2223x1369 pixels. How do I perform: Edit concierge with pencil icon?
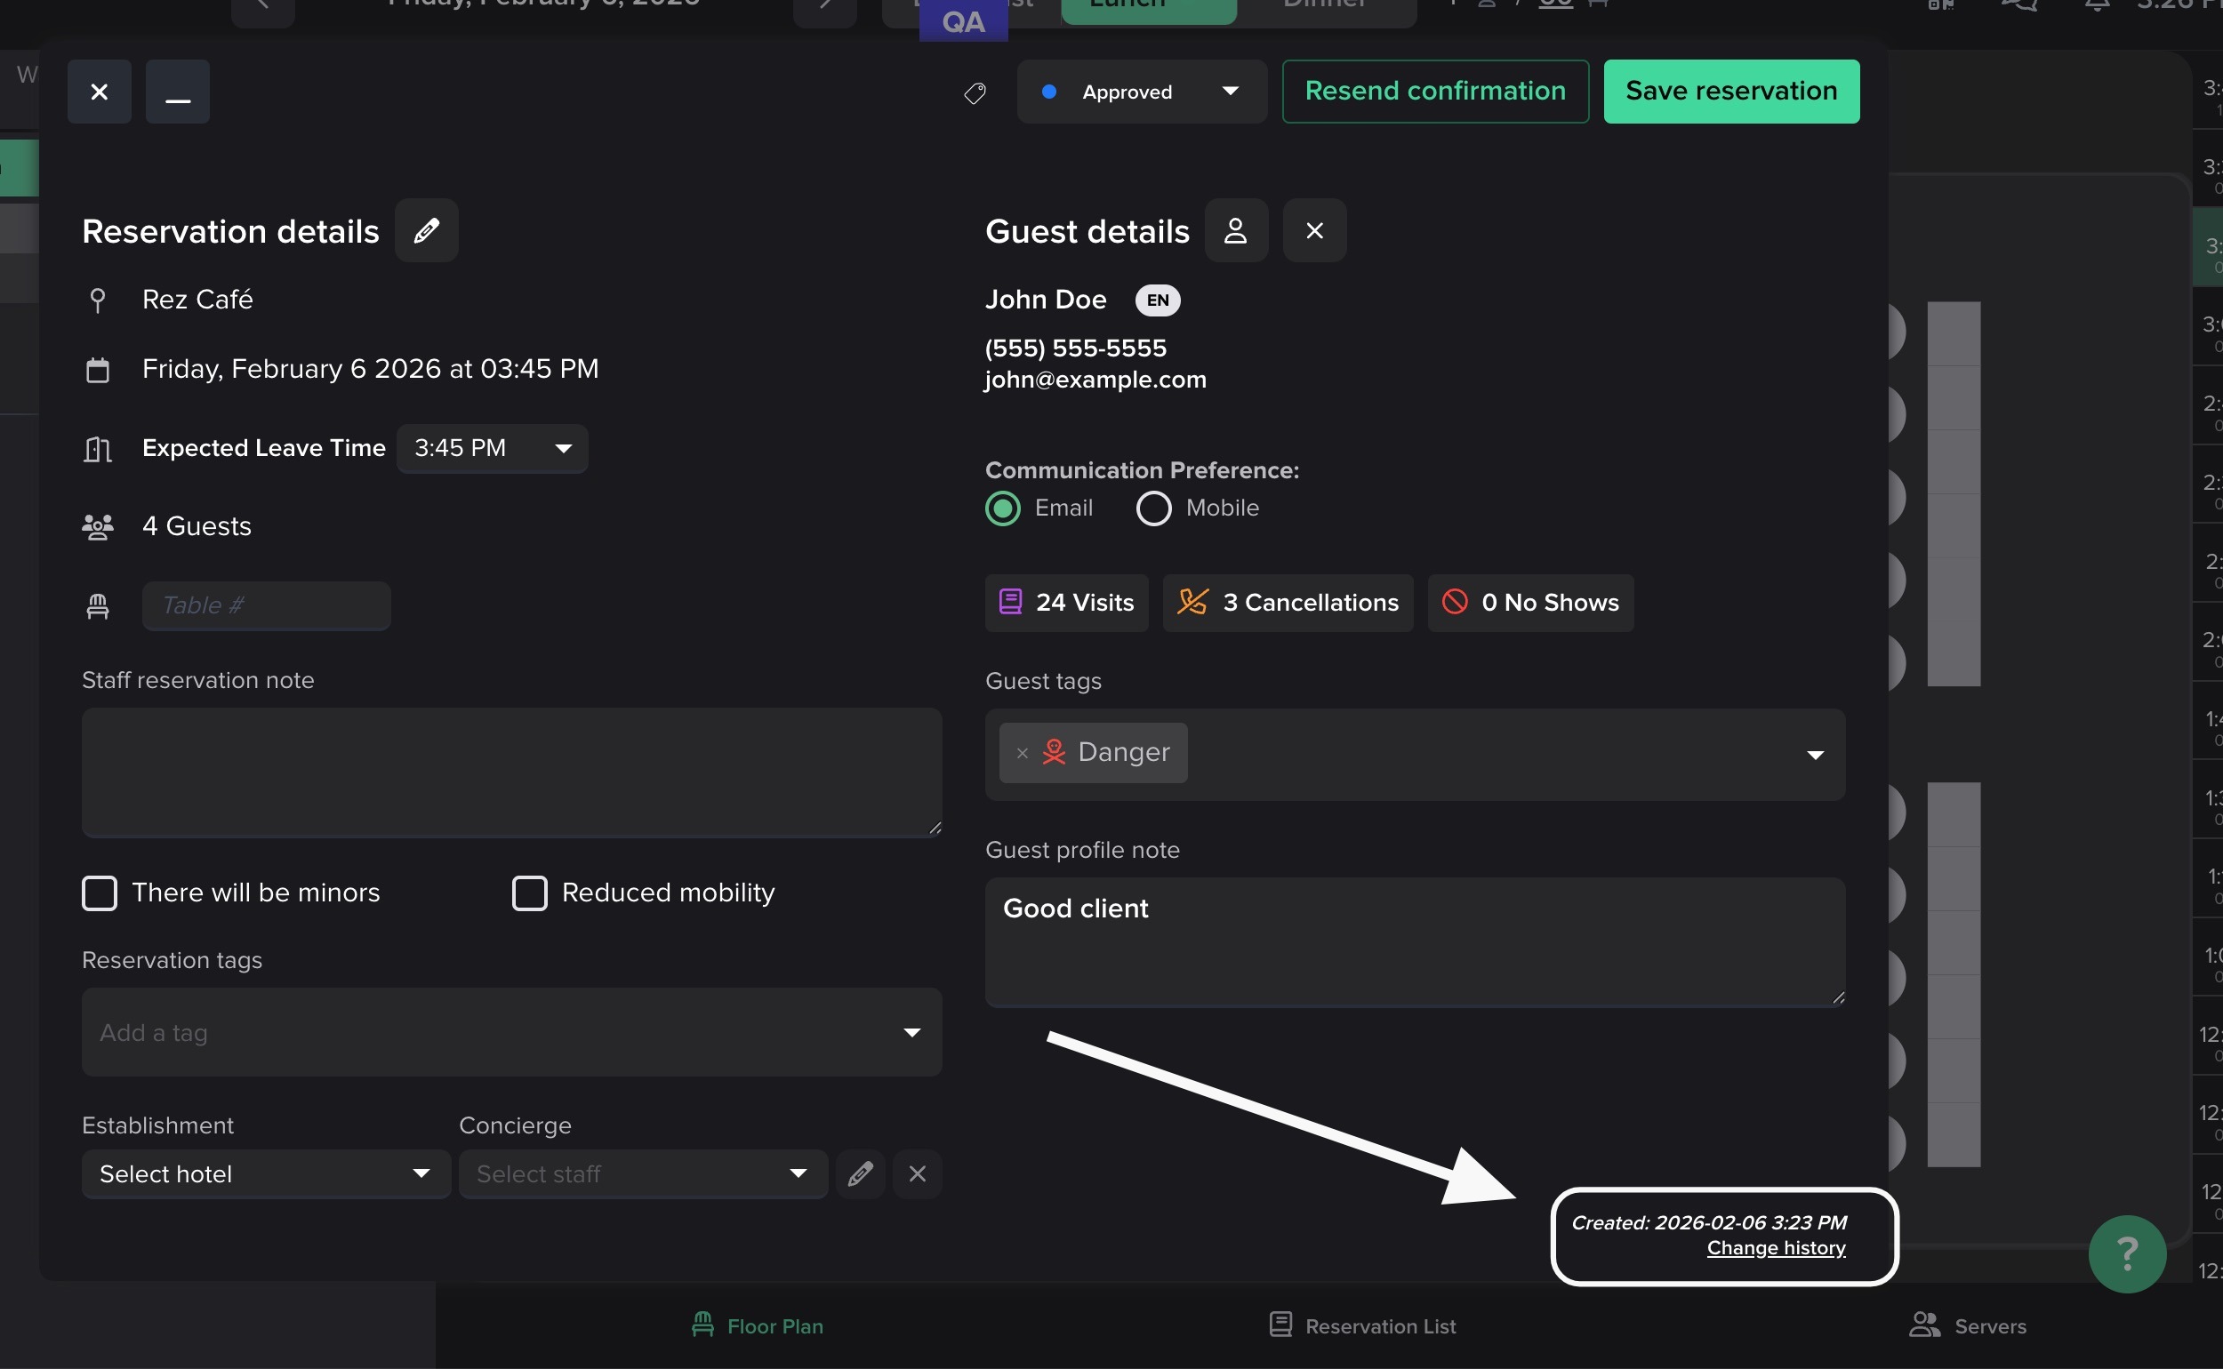[860, 1174]
